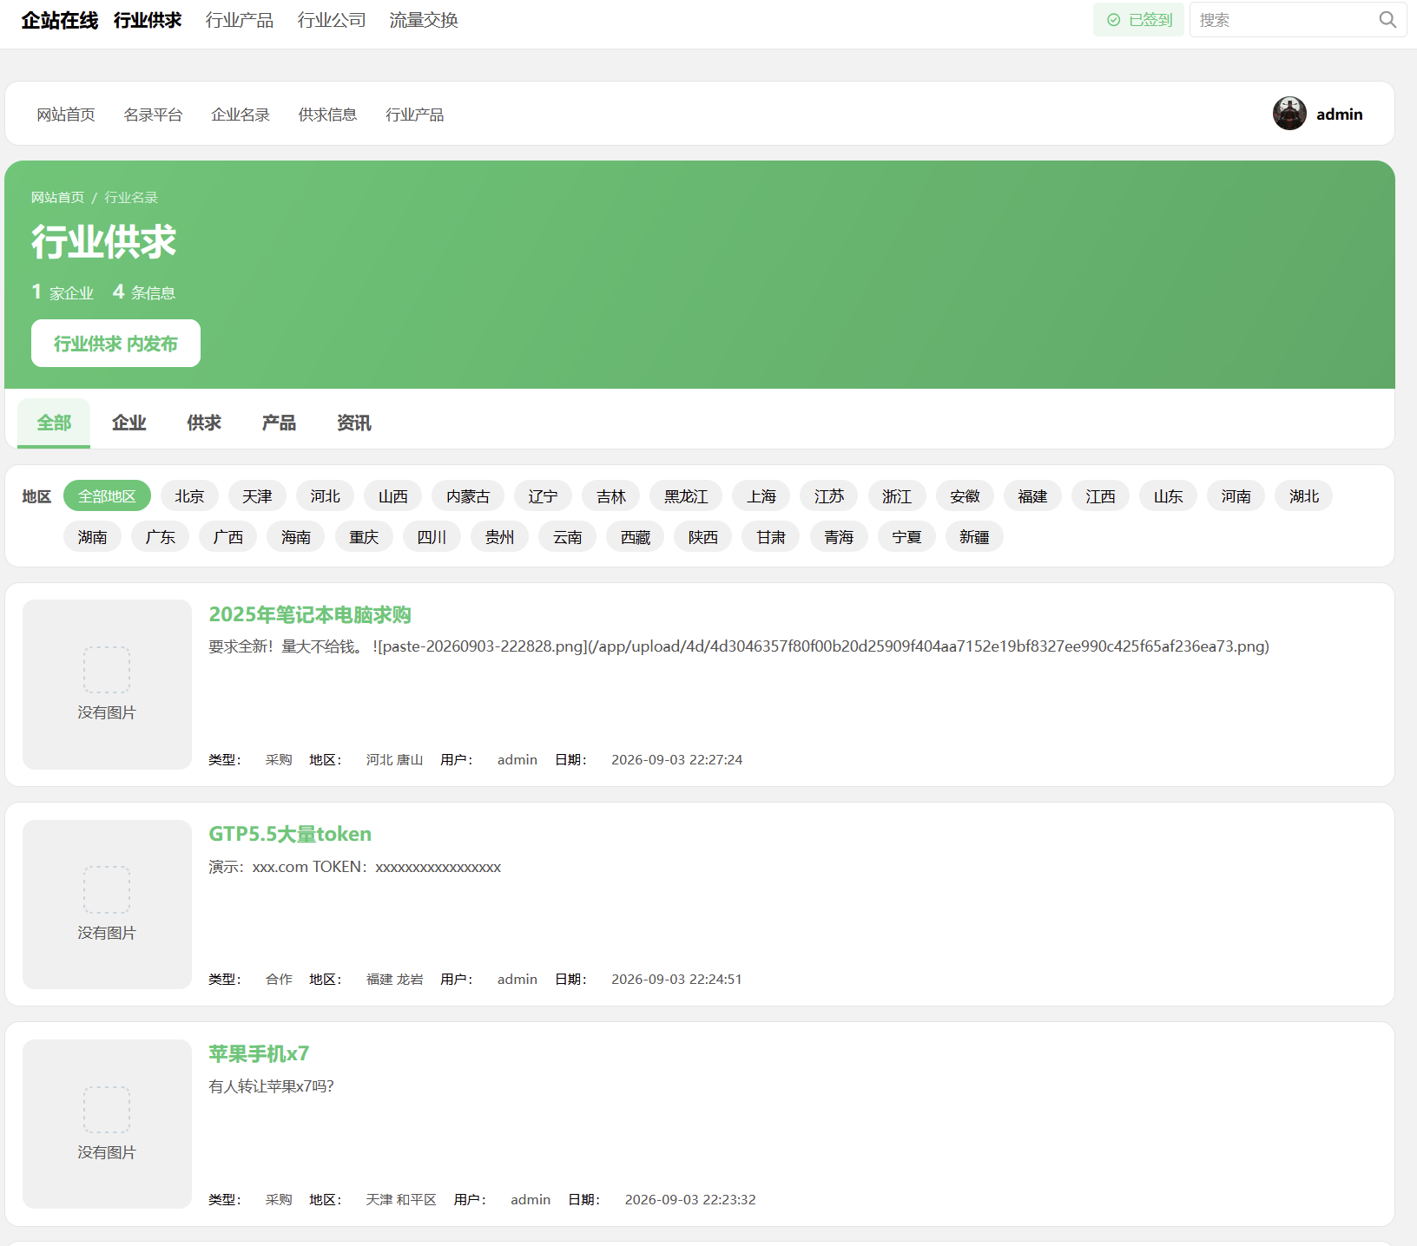Open listing 苹果手机x7
Screen dimensions: 1417x1246
[259, 1053]
